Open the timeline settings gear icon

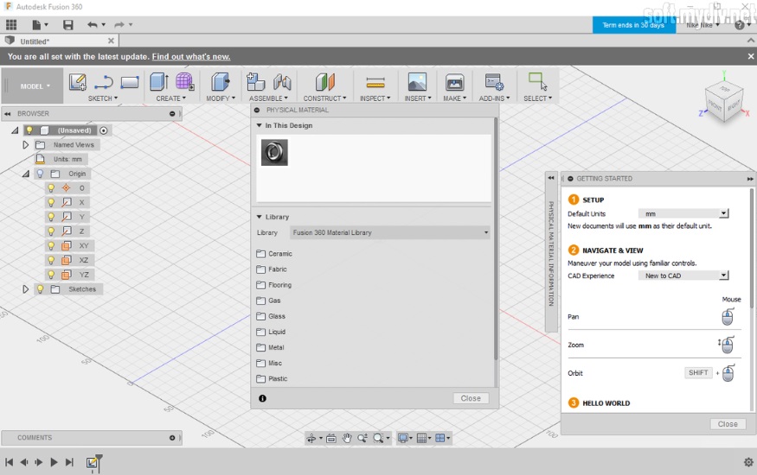click(748, 462)
